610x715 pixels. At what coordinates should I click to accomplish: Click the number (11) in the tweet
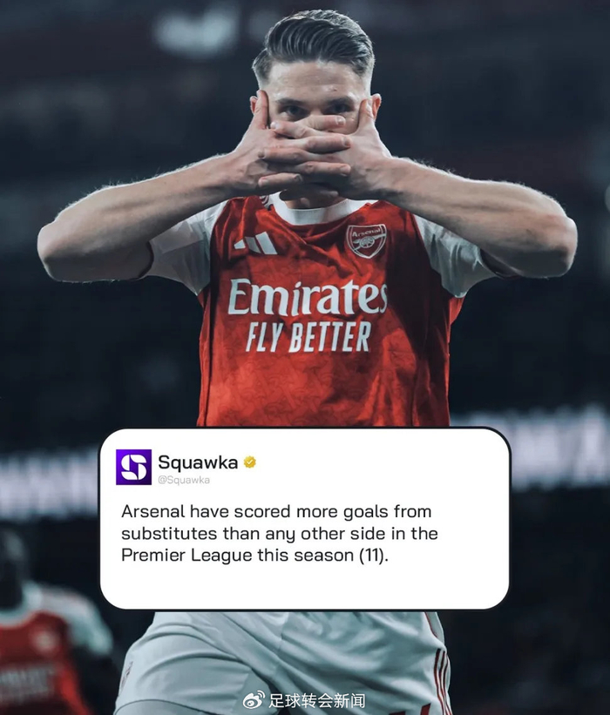tap(374, 556)
